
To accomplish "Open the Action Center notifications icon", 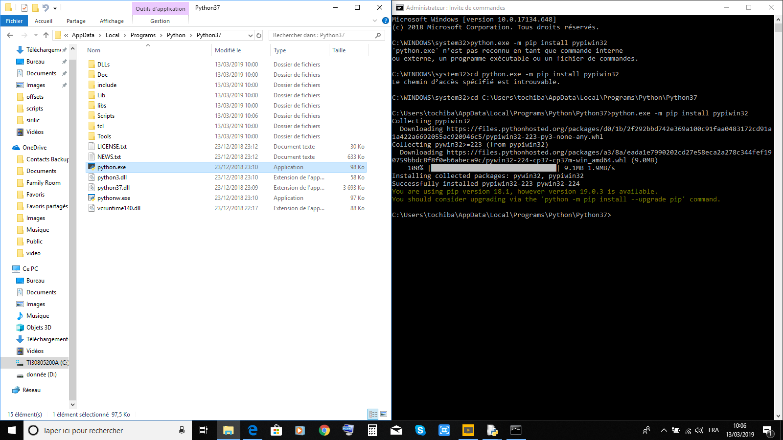I will pyautogui.click(x=767, y=430).
